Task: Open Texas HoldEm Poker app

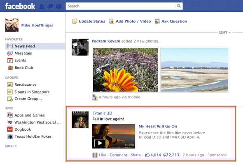Action: (33, 137)
